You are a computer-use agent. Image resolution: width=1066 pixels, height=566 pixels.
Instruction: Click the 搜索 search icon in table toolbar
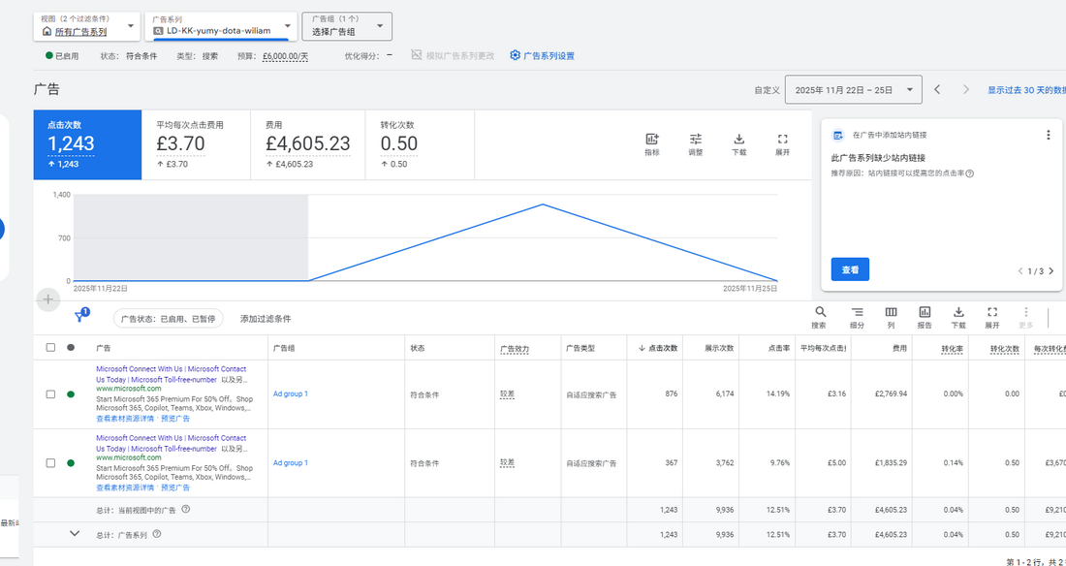point(820,316)
